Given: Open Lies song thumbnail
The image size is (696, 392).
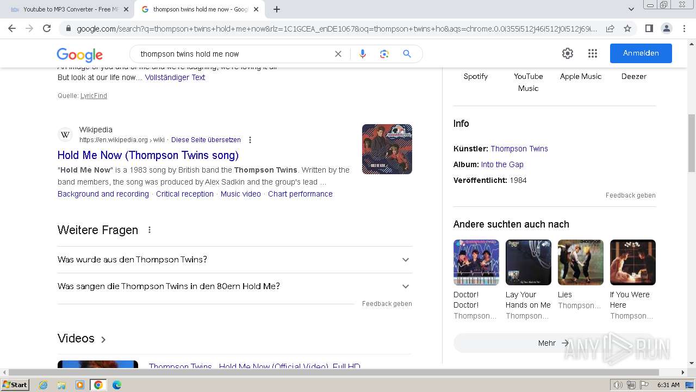Looking at the screenshot, I should (x=581, y=262).
